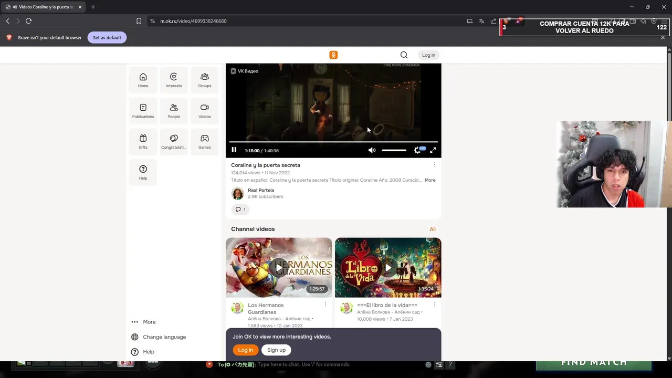
Task: Set Brave as default browser
Action: pyautogui.click(x=107, y=37)
